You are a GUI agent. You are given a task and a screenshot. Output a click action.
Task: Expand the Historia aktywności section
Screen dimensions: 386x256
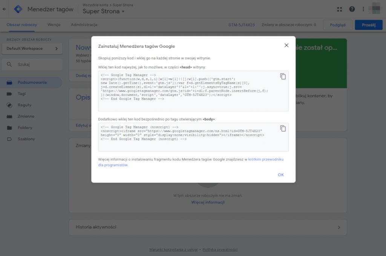[x=208, y=227]
